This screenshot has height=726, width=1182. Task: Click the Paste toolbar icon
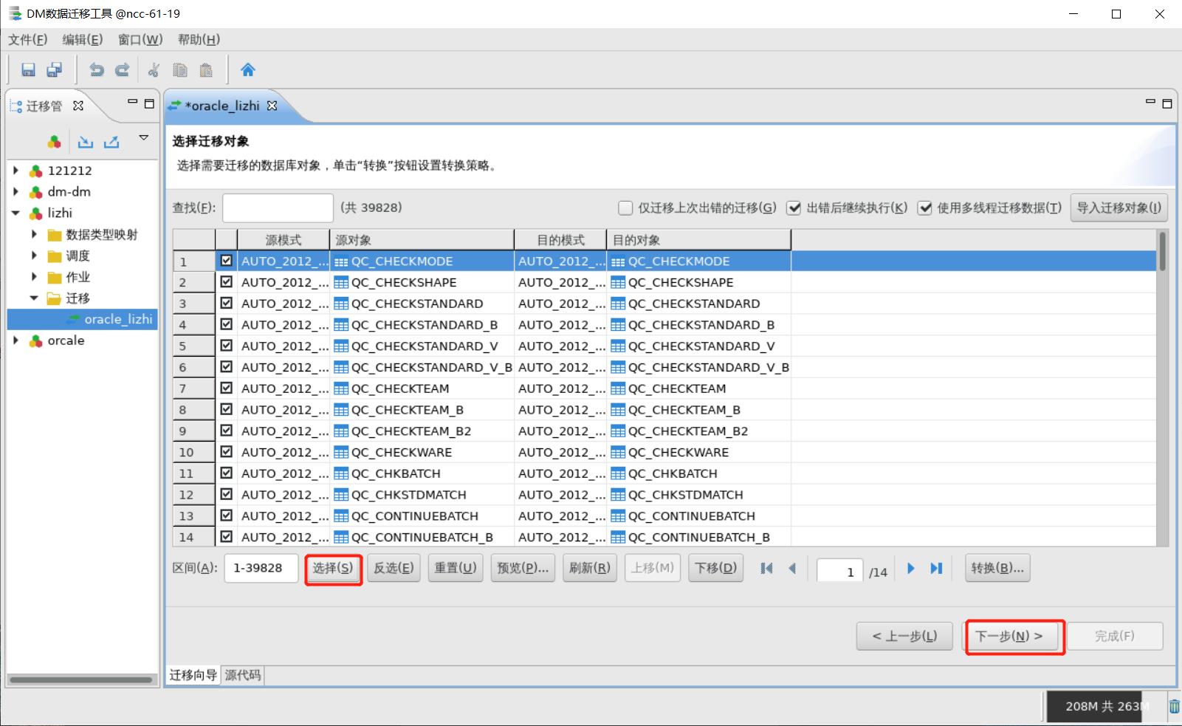coord(206,69)
